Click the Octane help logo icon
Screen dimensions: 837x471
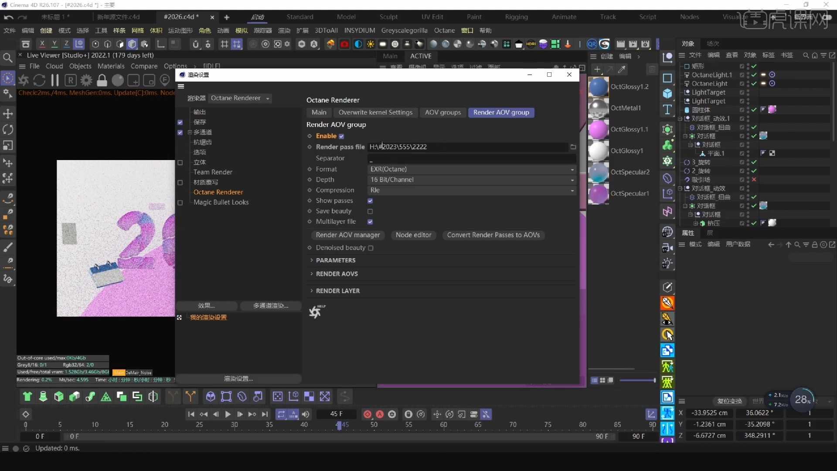[x=317, y=311]
